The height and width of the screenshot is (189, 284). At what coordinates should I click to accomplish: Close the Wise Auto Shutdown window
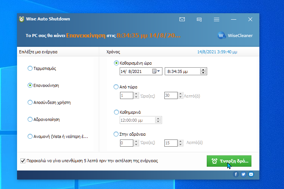250,19
